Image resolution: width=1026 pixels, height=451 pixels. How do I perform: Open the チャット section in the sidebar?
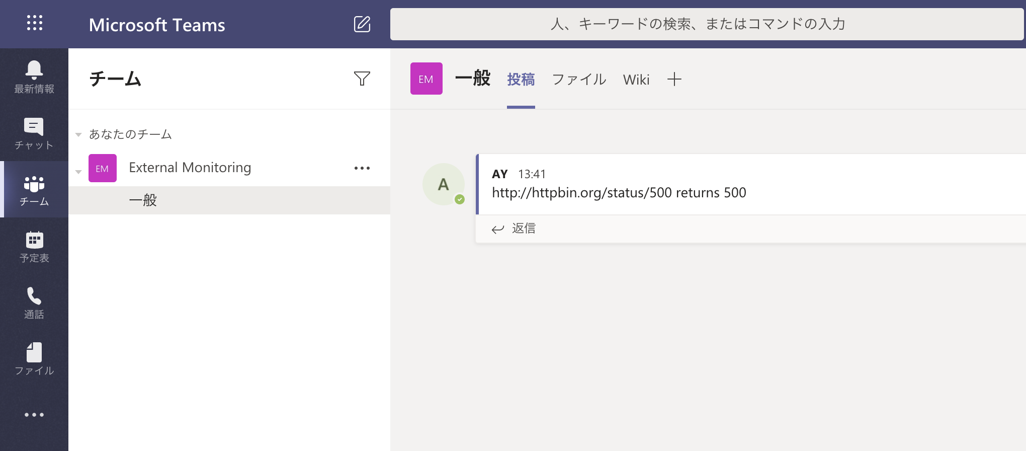point(34,133)
